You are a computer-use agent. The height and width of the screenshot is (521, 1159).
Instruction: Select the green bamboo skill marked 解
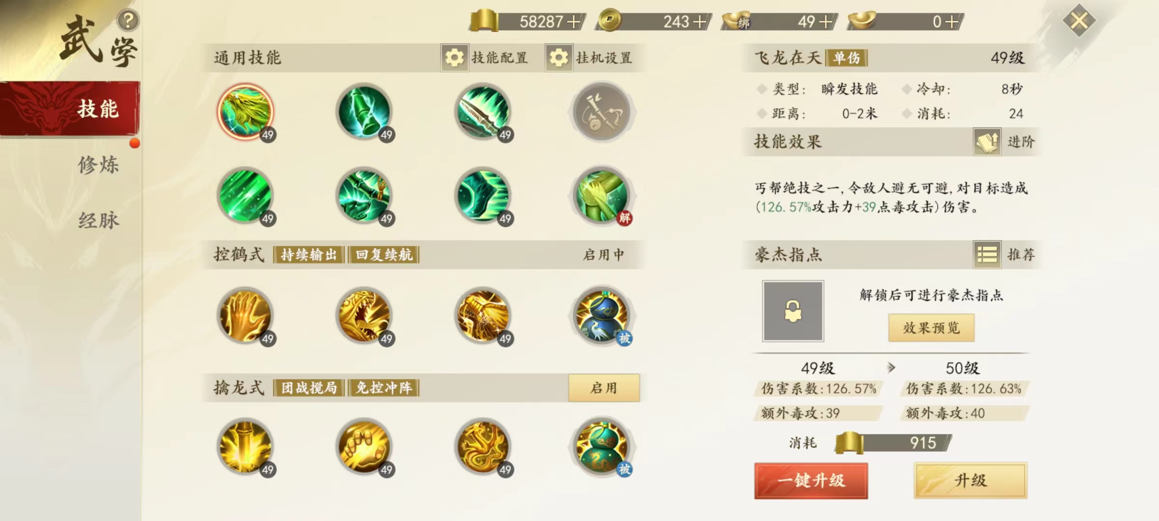pos(602,196)
